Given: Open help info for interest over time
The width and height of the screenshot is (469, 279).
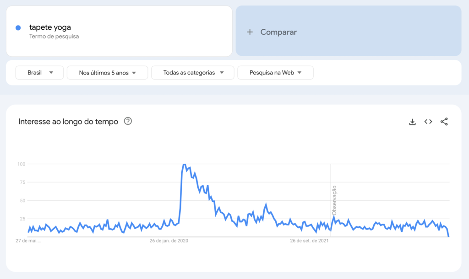Looking at the screenshot, I should coord(128,121).
